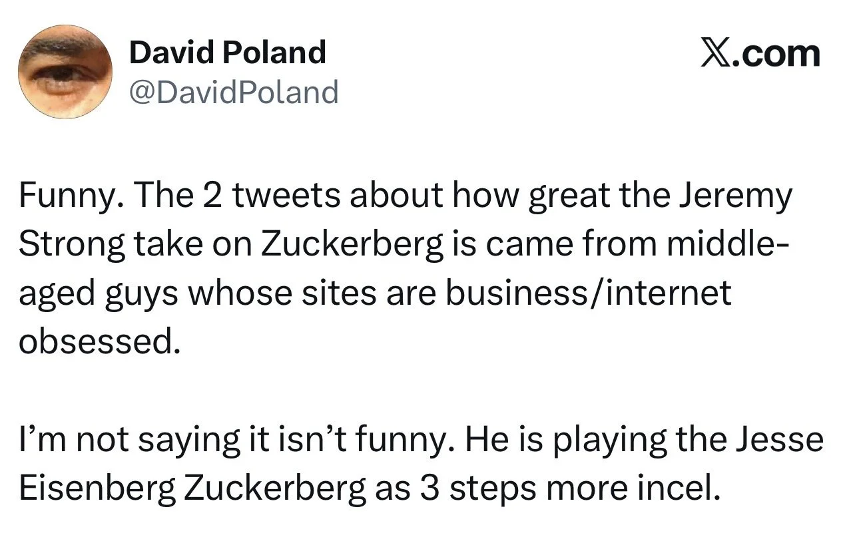Click "business/internet" in the tweet text
The image size is (859, 549).
coord(588,293)
